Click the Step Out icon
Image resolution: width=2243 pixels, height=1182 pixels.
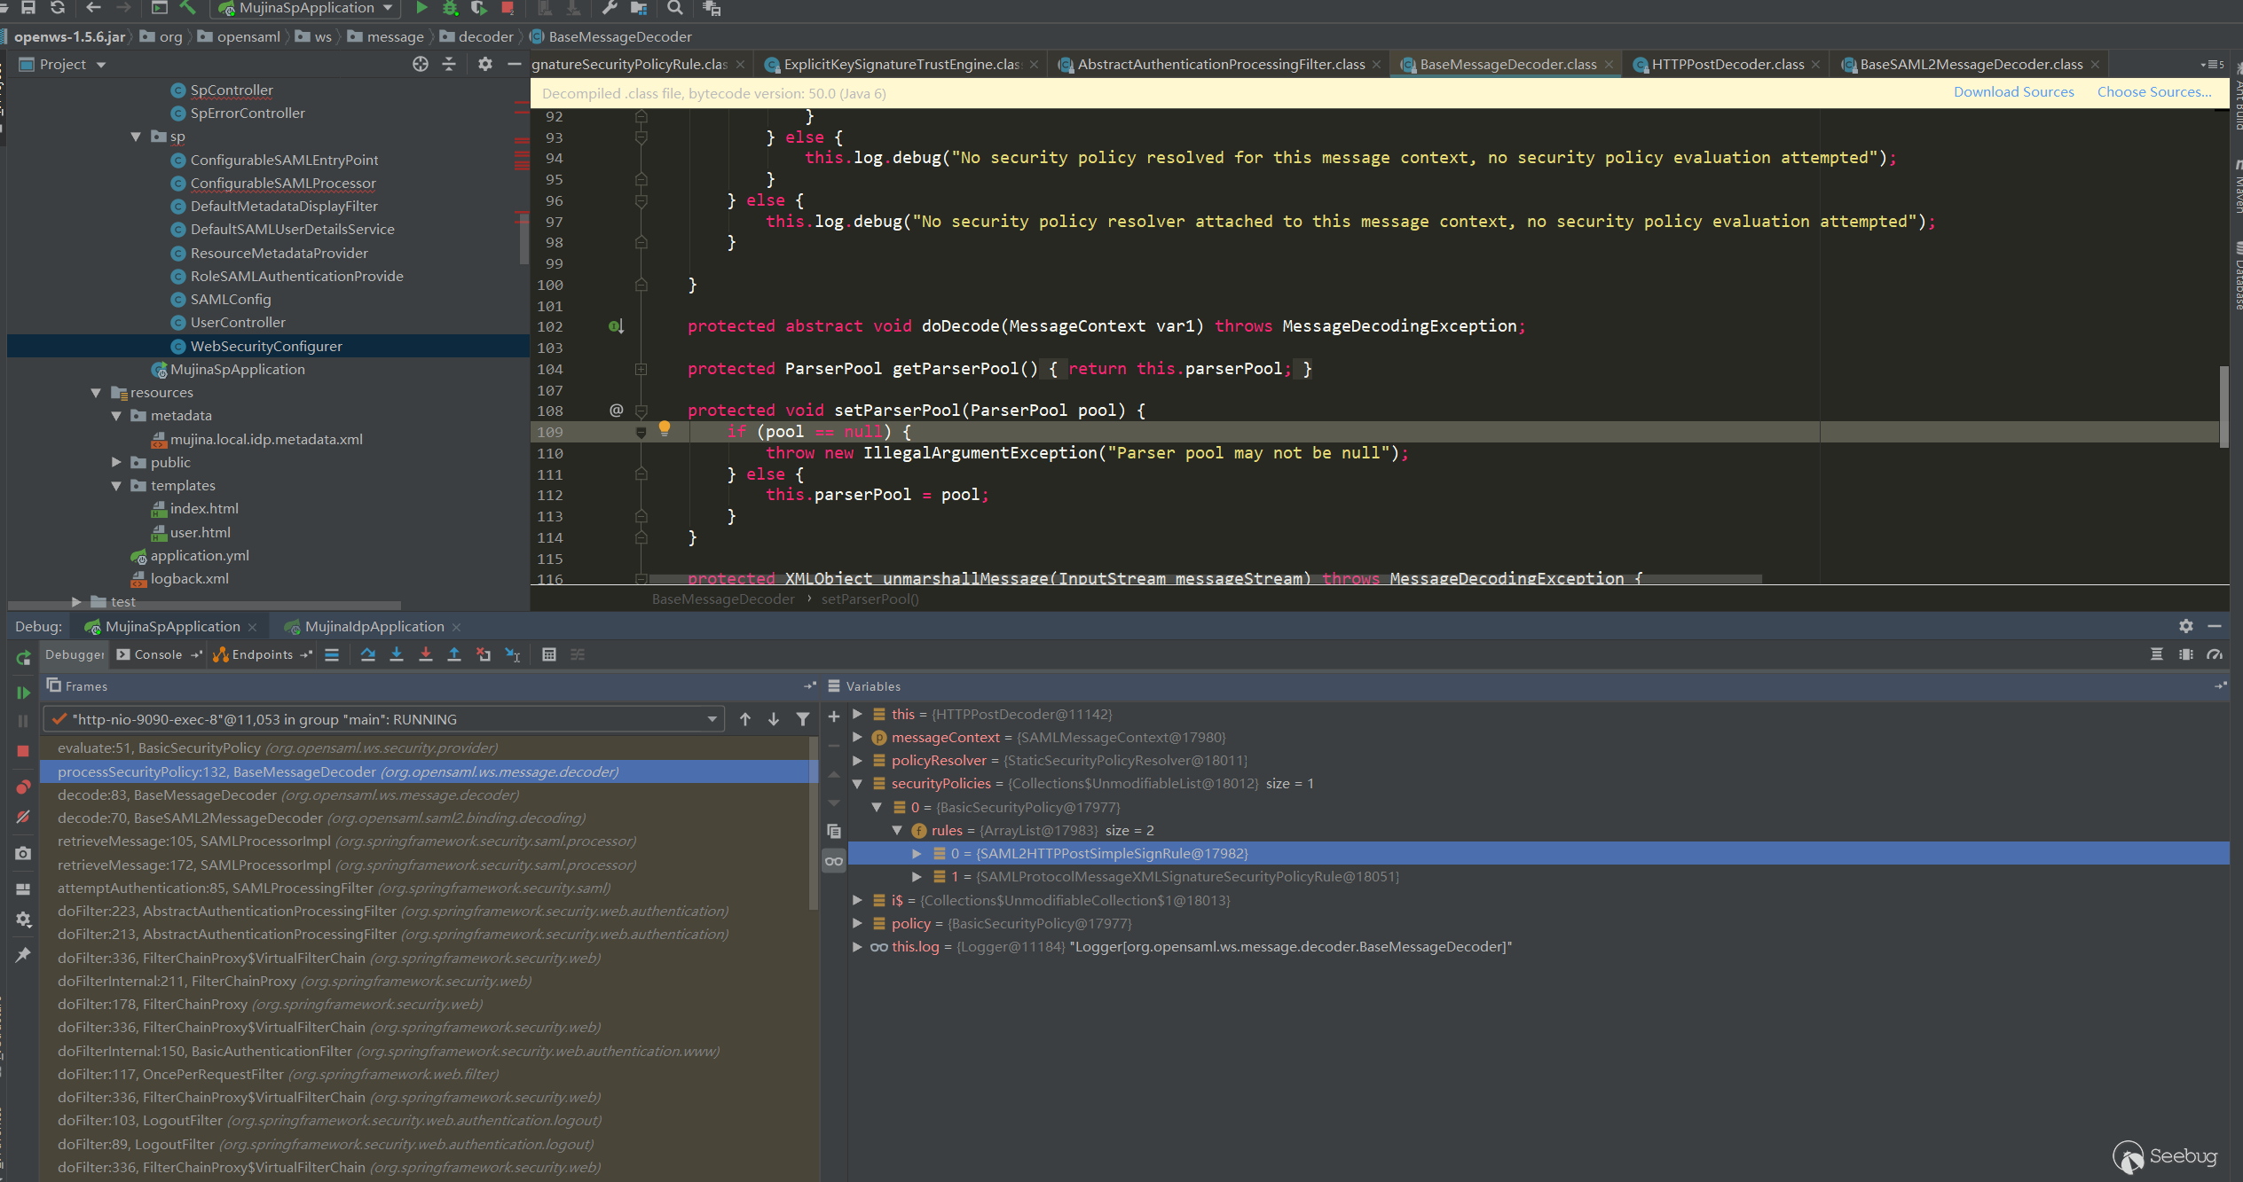pos(454,654)
